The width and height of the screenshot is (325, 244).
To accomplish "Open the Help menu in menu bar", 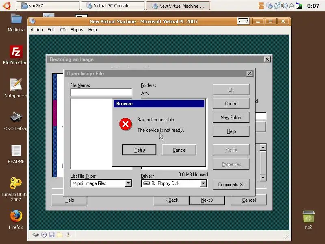I will (x=93, y=30).
